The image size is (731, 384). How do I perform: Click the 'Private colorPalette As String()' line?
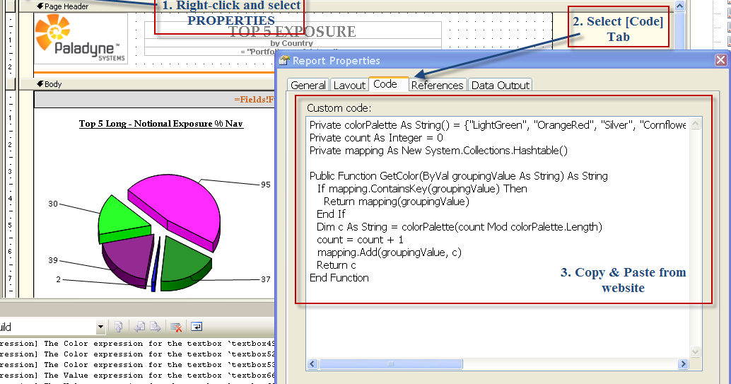498,125
